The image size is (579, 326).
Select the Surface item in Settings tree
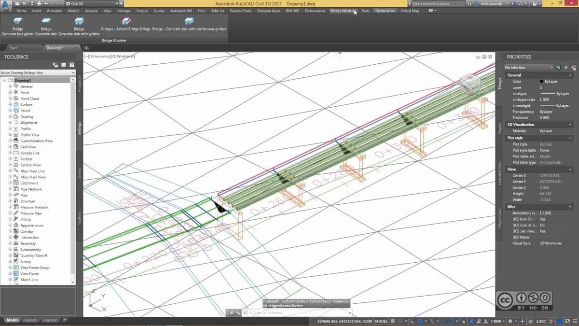click(x=26, y=104)
